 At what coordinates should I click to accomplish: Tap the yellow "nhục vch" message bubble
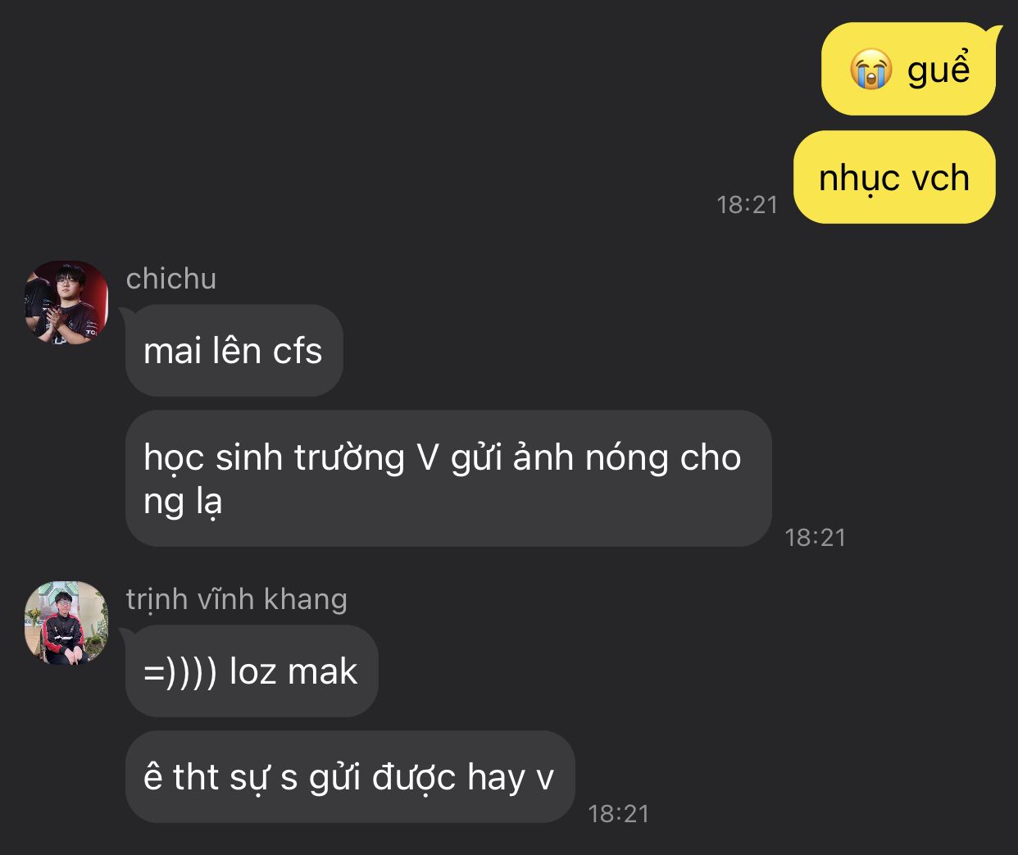(894, 177)
